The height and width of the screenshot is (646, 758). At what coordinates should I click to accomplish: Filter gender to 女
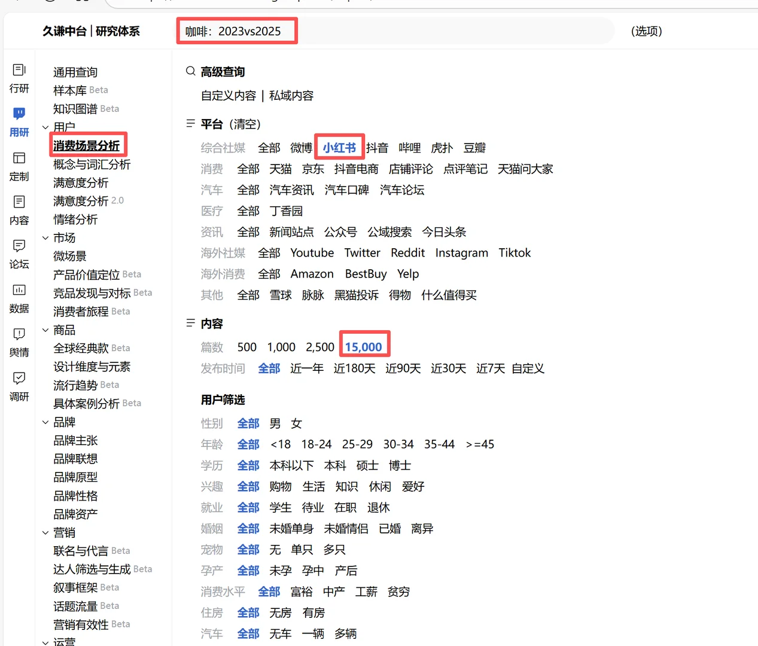pyautogui.click(x=297, y=423)
